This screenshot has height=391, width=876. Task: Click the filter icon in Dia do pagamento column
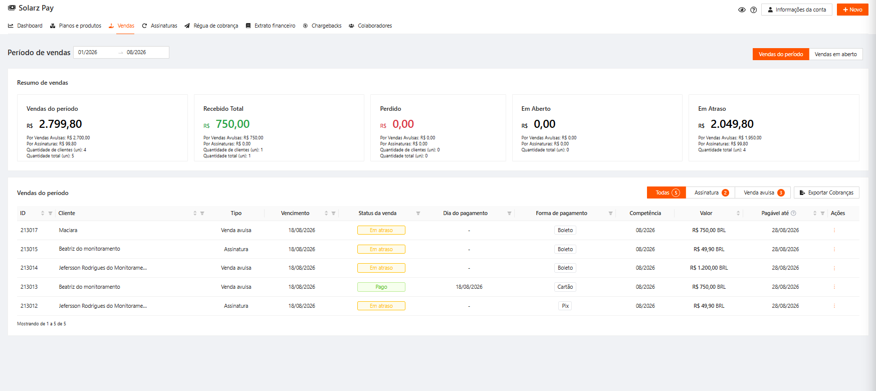click(509, 214)
